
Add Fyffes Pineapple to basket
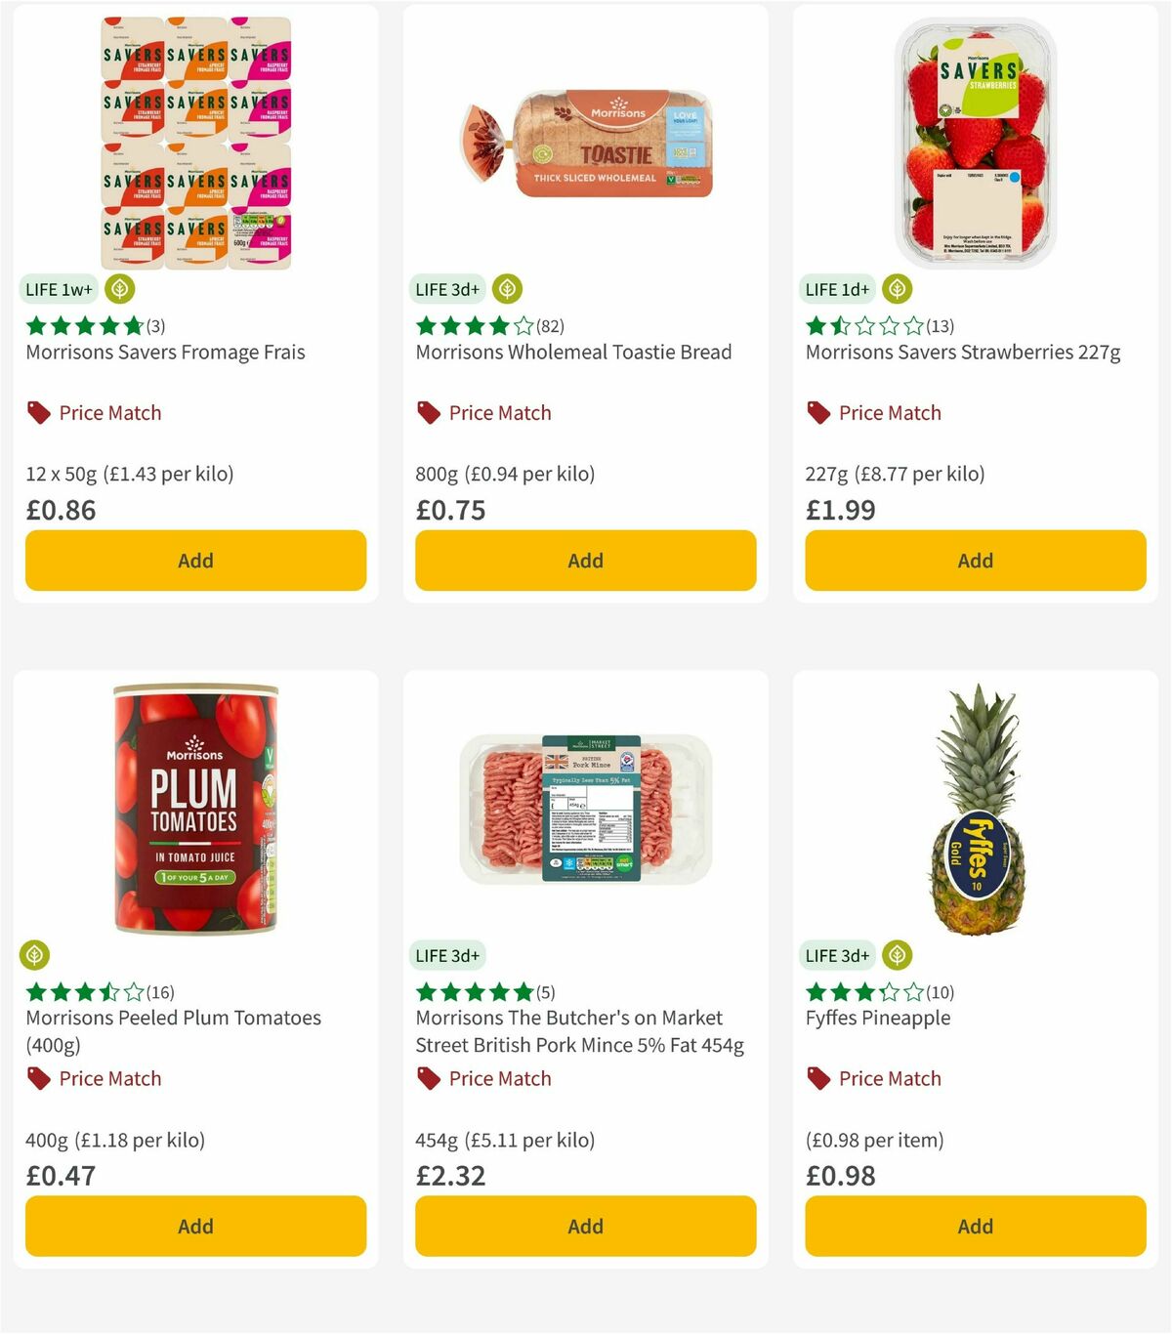974,1226
